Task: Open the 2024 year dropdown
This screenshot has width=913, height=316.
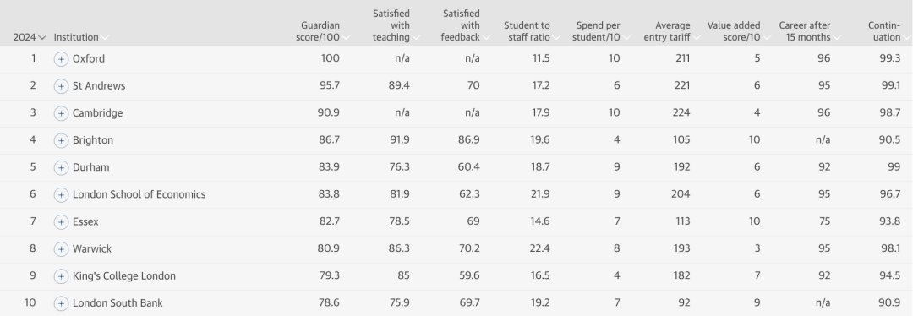Action: [30, 37]
